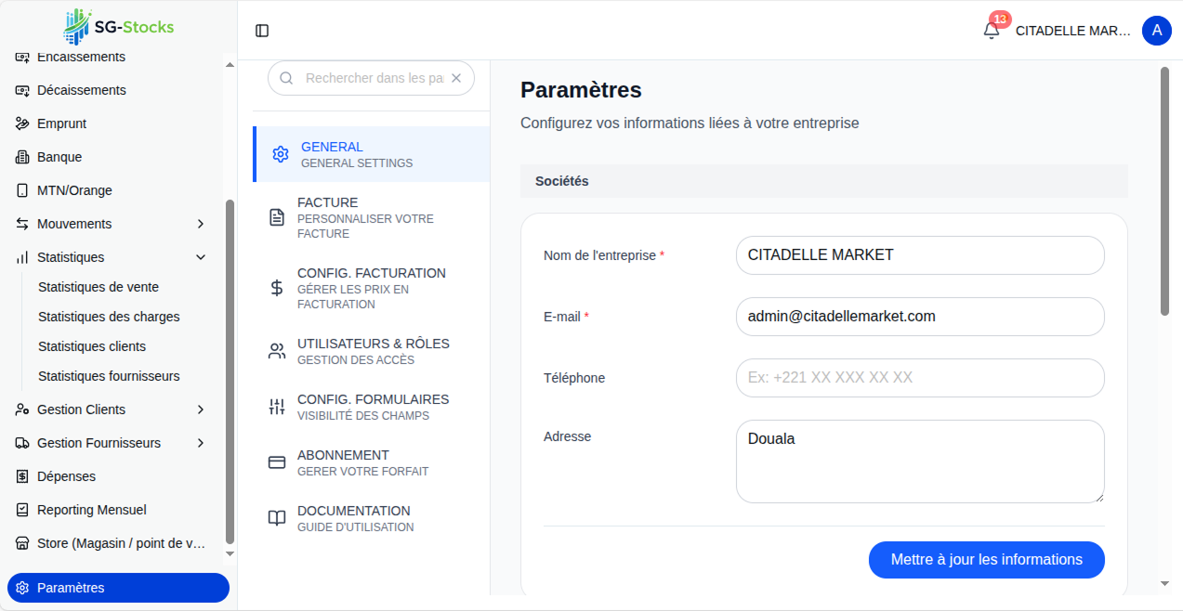Click the Statistiques bar chart icon
The image size is (1183, 611).
22,257
